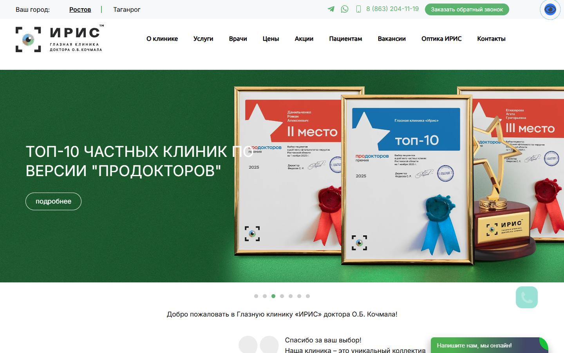The width and height of the screenshot is (564, 353).
Task: Go to the Врачи page
Action: 238,39
